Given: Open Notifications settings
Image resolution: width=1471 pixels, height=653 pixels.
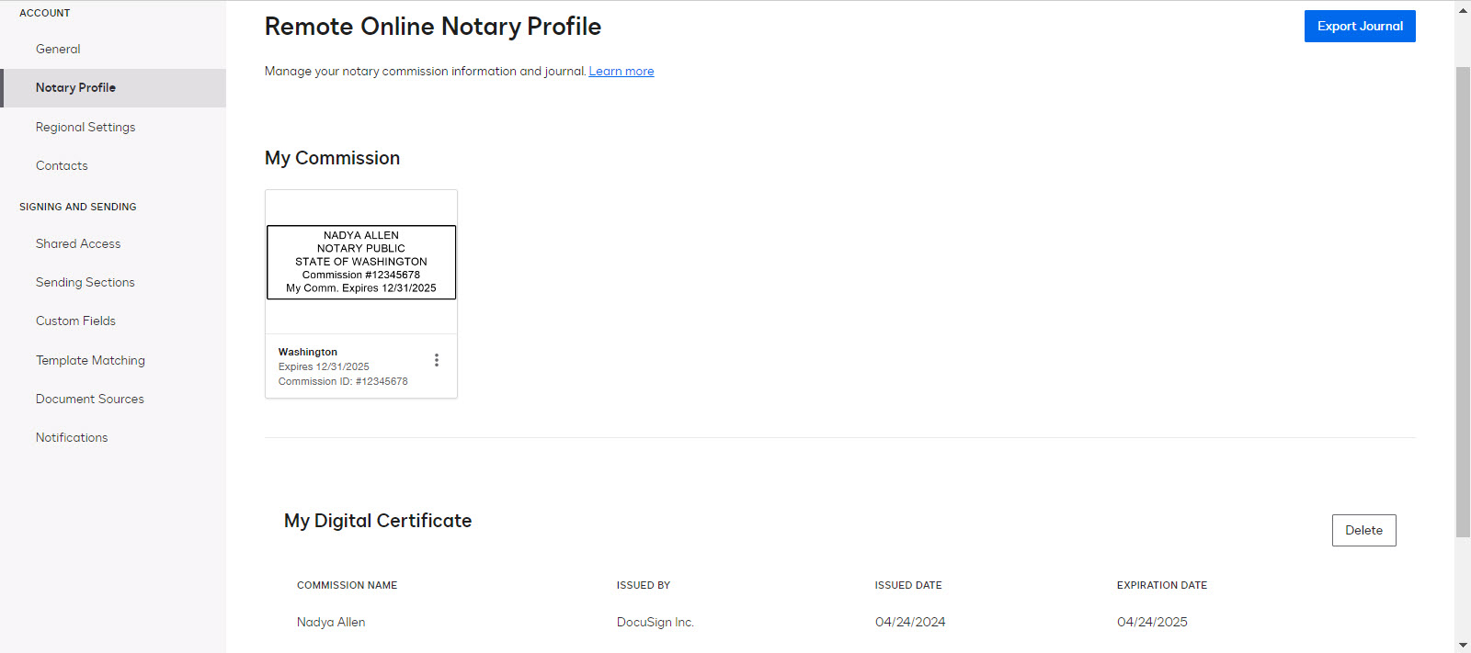Looking at the screenshot, I should [71, 437].
